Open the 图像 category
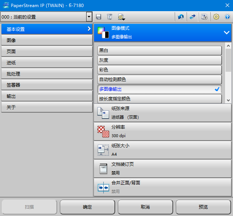Screen dimensions: 233x216 (47, 40)
